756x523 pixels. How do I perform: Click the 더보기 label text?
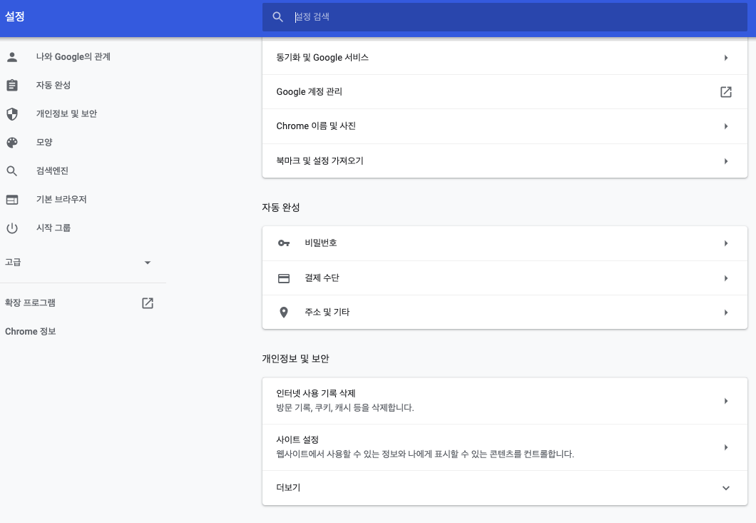288,488
